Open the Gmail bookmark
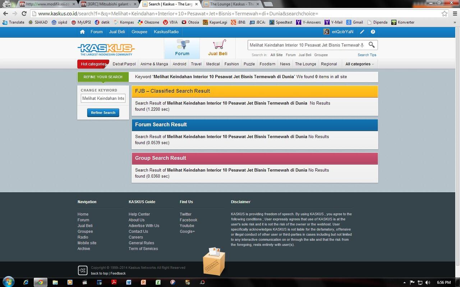The image size is (460, 287). (x=355, y=22)
